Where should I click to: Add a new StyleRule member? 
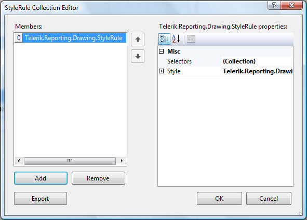(x=41, y=178)
